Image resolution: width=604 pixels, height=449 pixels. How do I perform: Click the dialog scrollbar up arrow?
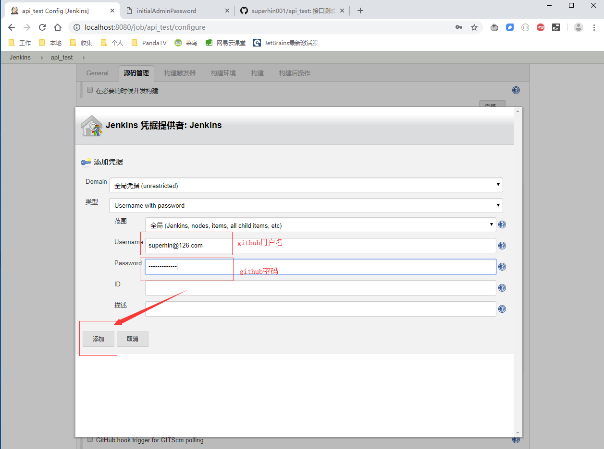point(518,111)
